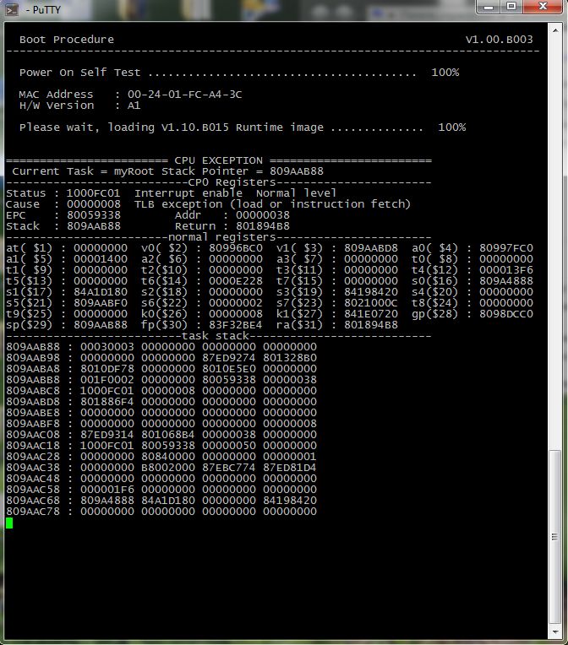Click t4($12) value 000013F6
Viewport: 568px width, 645px height.
point(505,270)
